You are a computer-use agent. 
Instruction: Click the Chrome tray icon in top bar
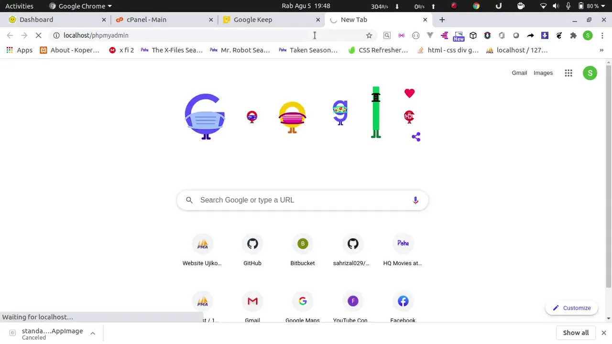coord(476,6)
